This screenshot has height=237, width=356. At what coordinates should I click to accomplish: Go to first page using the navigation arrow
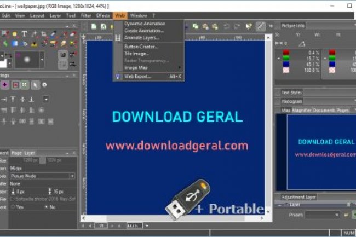pos(83,226)
